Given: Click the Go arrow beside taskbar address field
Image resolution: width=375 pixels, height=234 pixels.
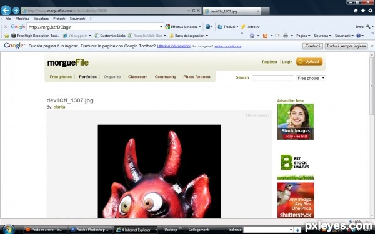Looking at the screenshot, I should [x=297, y=230].
